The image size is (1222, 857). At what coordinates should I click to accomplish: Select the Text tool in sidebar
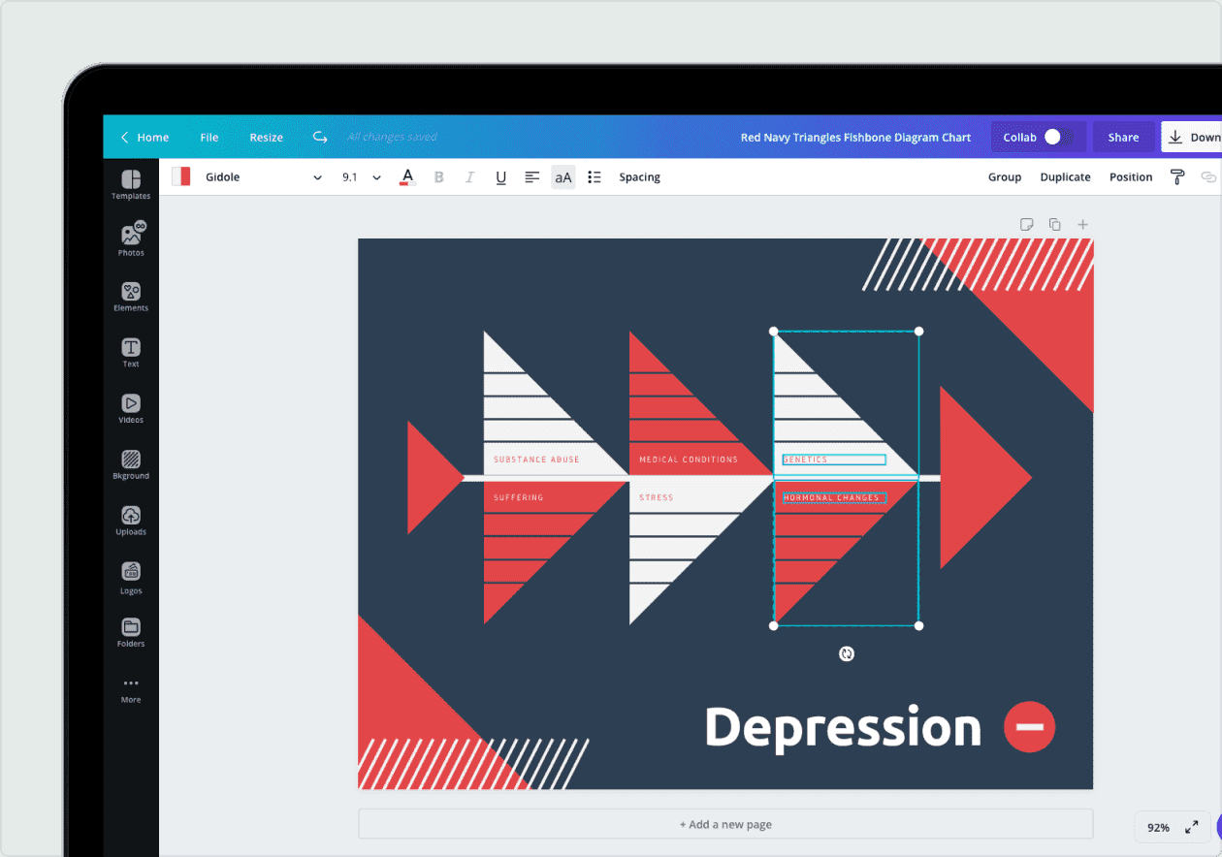tap(131, 351)
